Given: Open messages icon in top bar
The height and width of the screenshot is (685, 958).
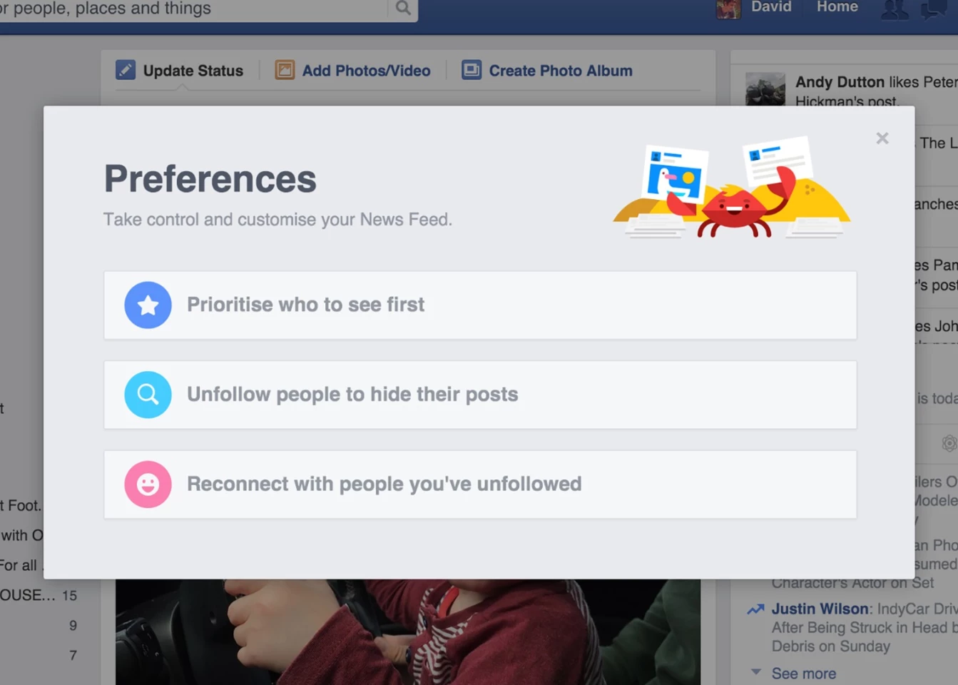Looking at the screenshot, I should tap(934, 9).
